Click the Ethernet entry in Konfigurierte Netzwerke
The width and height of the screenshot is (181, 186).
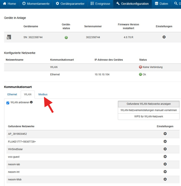(x=55, y=74)
